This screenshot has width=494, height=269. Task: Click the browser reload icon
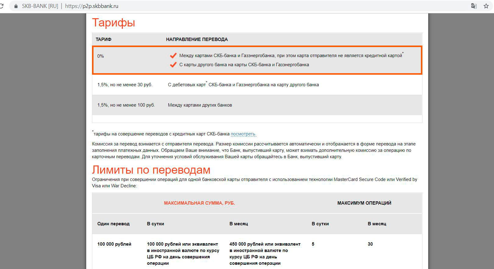1,6
